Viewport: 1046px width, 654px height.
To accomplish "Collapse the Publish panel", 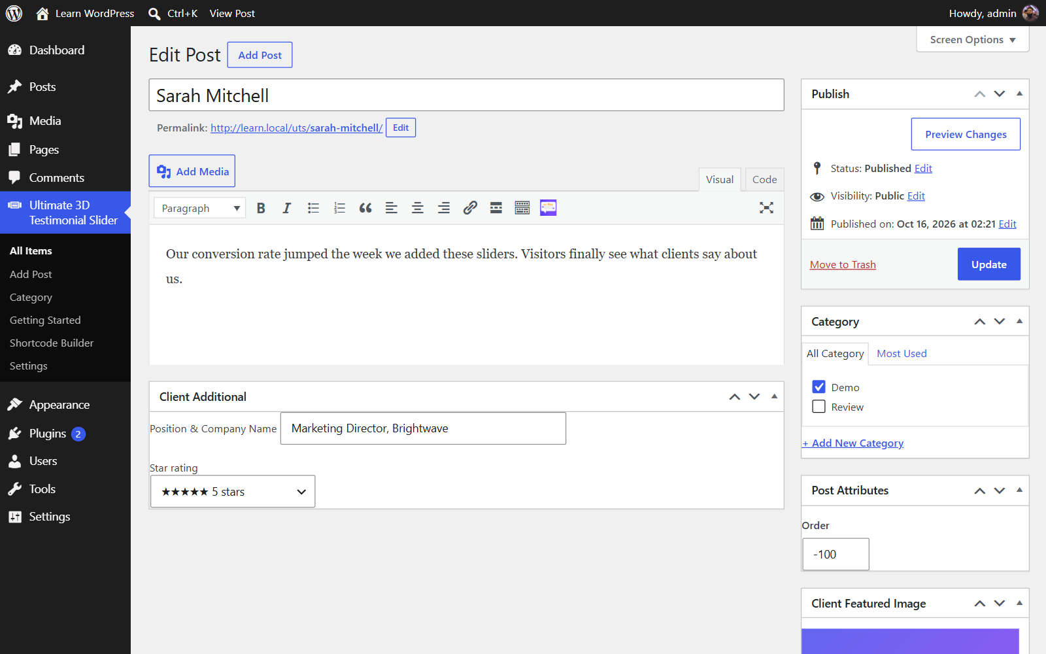I will coord(1019,94).
